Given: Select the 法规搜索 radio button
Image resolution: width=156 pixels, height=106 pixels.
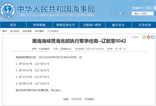Looking at the screenshot, I should click(x=120, y=13).
